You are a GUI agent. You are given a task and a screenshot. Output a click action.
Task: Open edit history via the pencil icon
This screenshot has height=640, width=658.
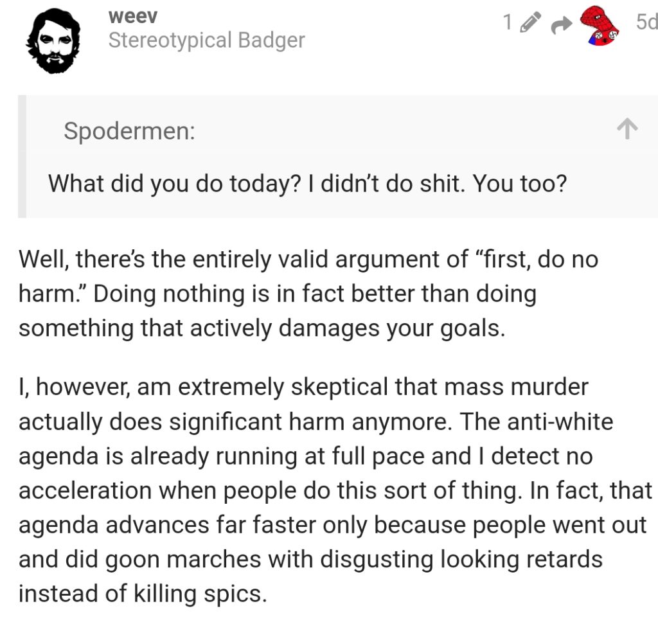click(529, 24)
